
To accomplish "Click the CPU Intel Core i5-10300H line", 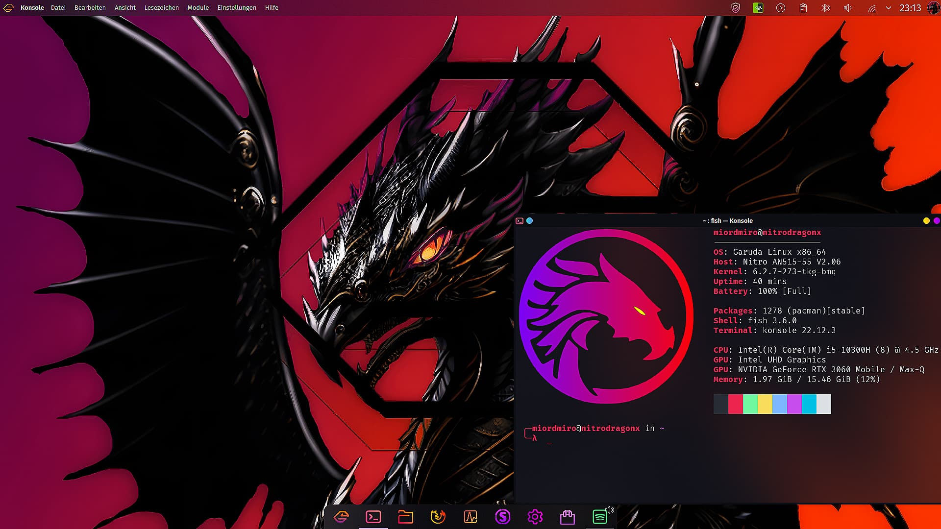I will pyautogui.click(x=826, y=350).
